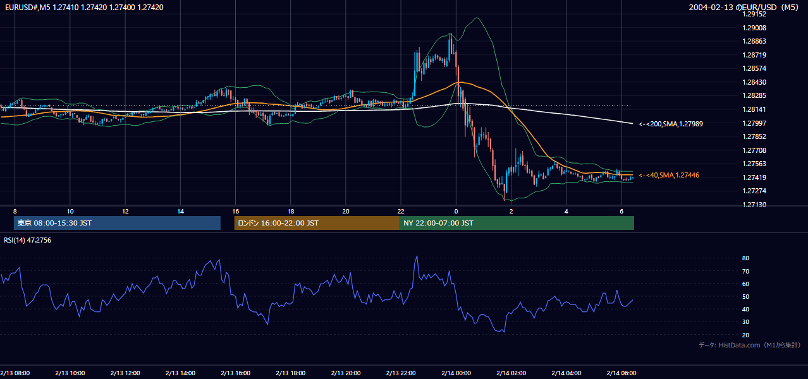Screen dimensions: 808x379
Task: Click the RSI 20 level label
Action: click(x=746, y=335)
